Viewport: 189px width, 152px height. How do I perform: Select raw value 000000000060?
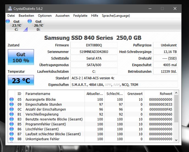coord(161,114)
